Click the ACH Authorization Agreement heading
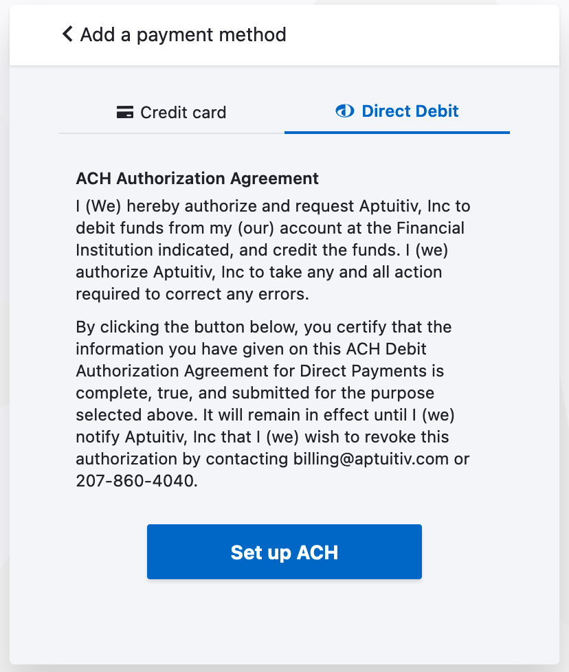 [x=197, y=178]
